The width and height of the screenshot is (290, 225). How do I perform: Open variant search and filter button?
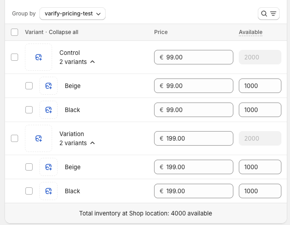(269, 14)
